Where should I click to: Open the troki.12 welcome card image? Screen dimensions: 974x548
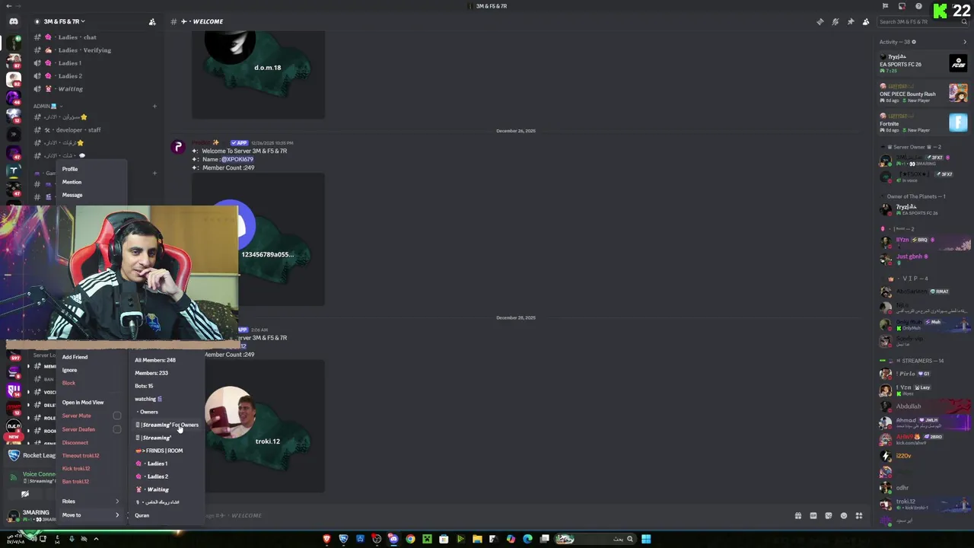pos(258,425)
